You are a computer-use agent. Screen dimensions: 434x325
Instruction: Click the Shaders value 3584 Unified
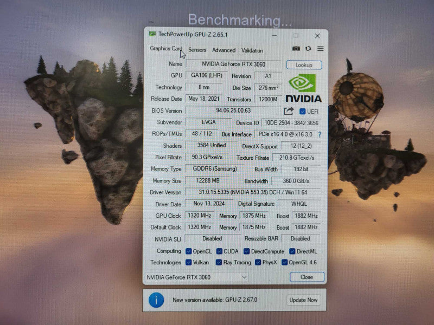coord(212,145)
